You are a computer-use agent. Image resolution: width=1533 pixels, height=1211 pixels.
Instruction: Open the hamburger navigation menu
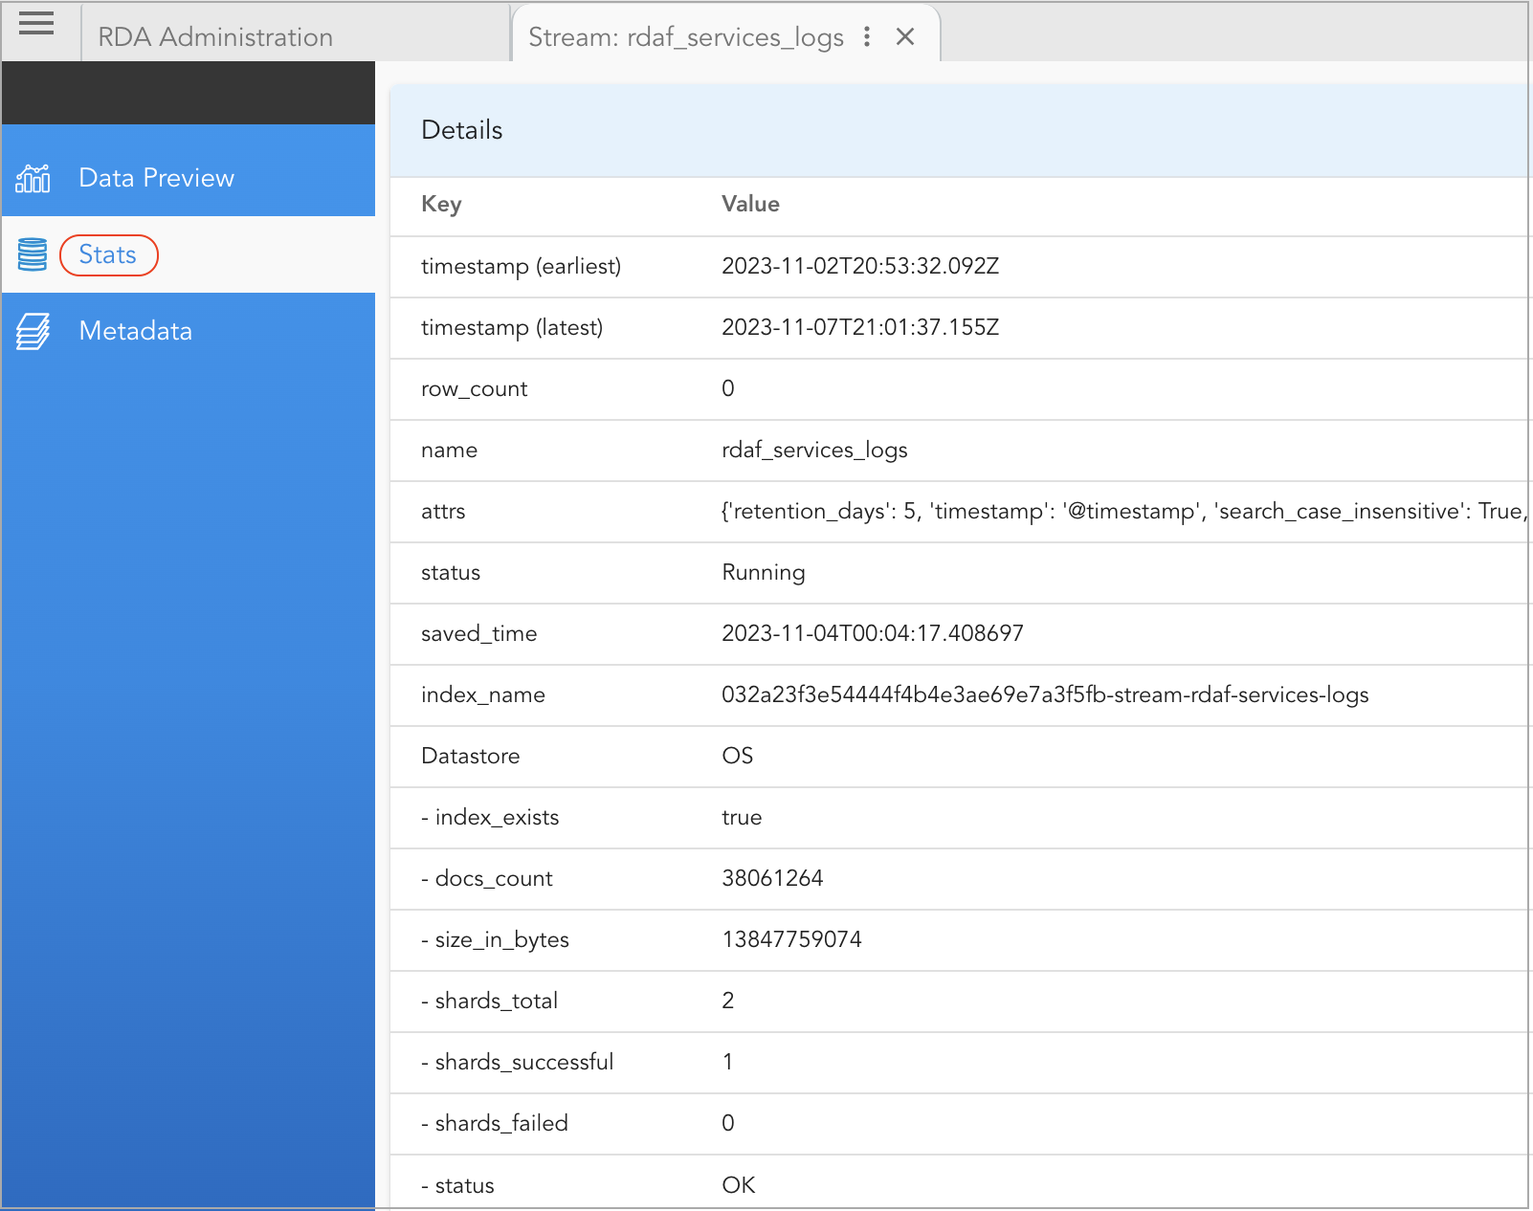(x=36, y=25)
